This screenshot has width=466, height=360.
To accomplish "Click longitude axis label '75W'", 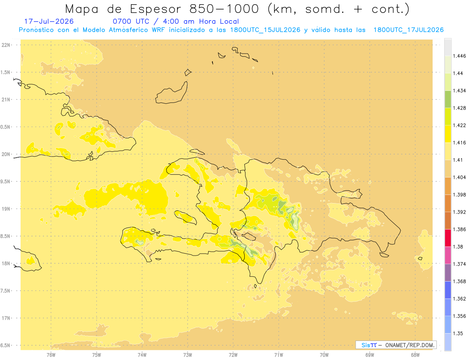I will pos(97,355).
